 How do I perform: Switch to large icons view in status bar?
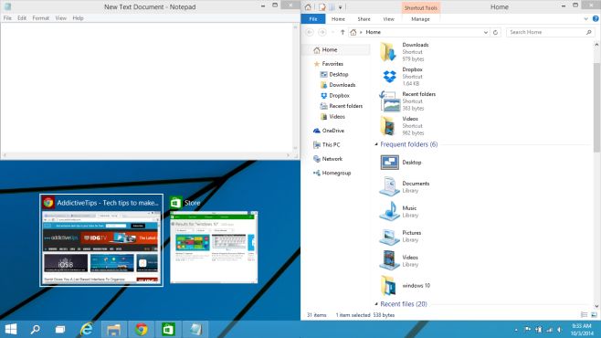click(594, 315)
